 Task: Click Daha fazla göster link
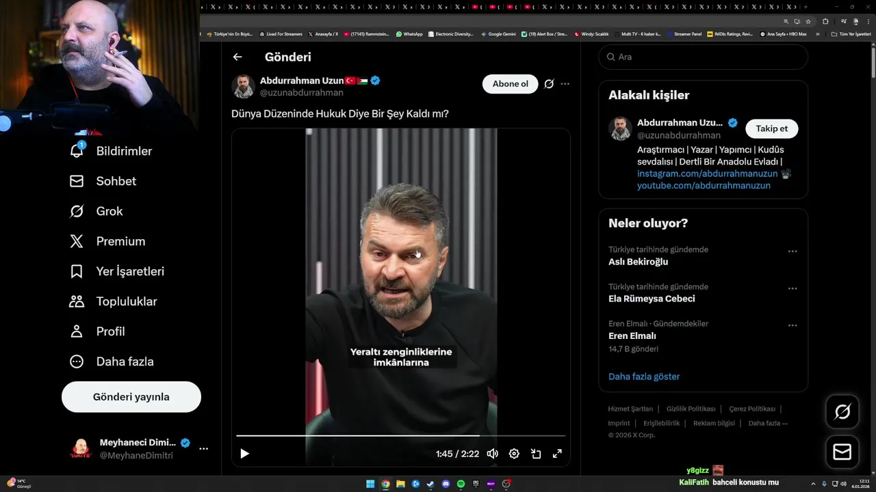click(x=644, y=377)
